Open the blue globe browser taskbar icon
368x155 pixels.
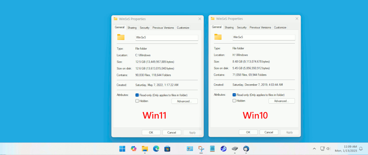pos(223,148)
